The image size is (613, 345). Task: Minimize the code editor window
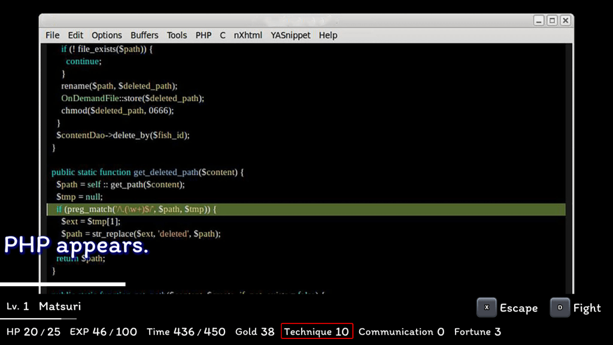pyautogui.click(x=539, y=20)
